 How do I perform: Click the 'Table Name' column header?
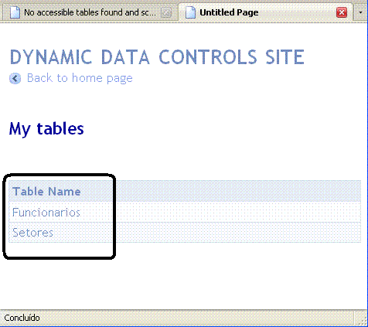point(46,192)
